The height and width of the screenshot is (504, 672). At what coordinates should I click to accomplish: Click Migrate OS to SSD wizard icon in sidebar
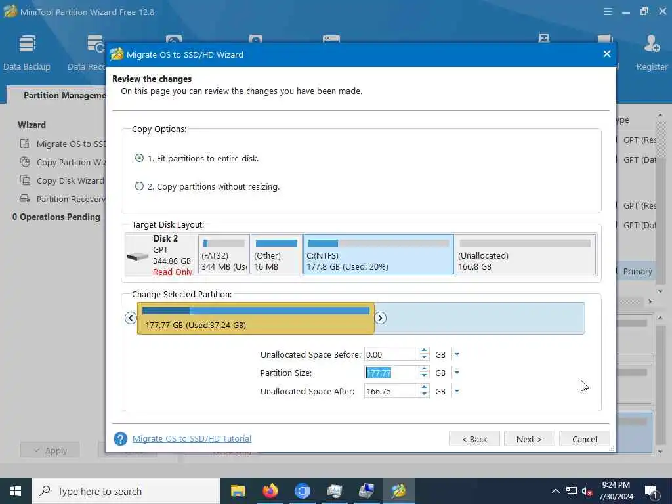(x=25, y=144)
